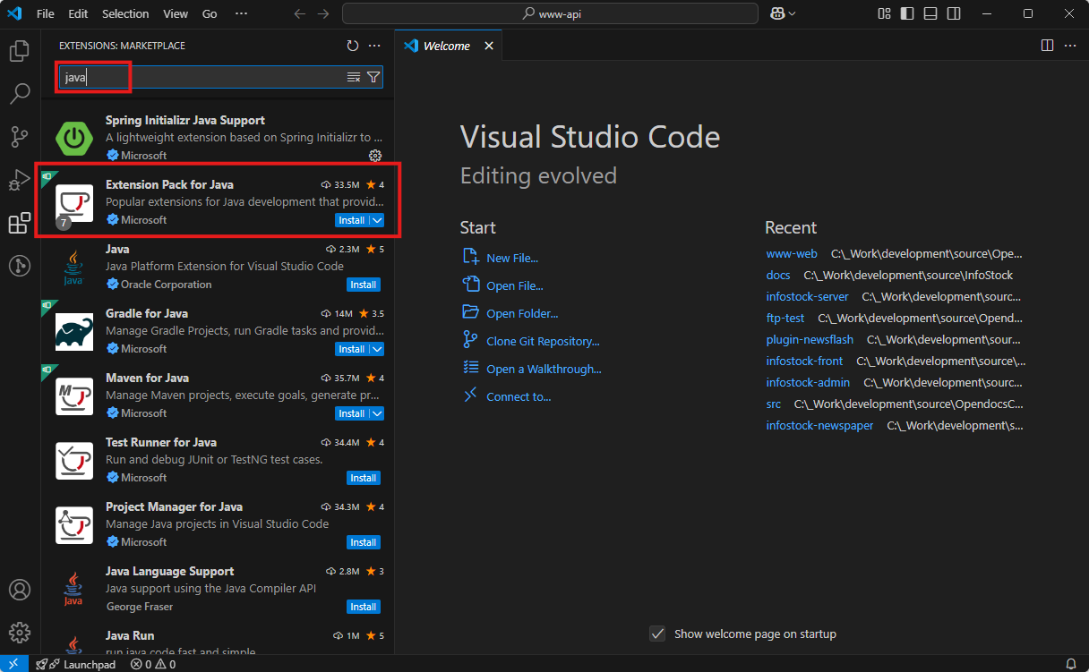Install Project Manager for Java

pos(363,542)
